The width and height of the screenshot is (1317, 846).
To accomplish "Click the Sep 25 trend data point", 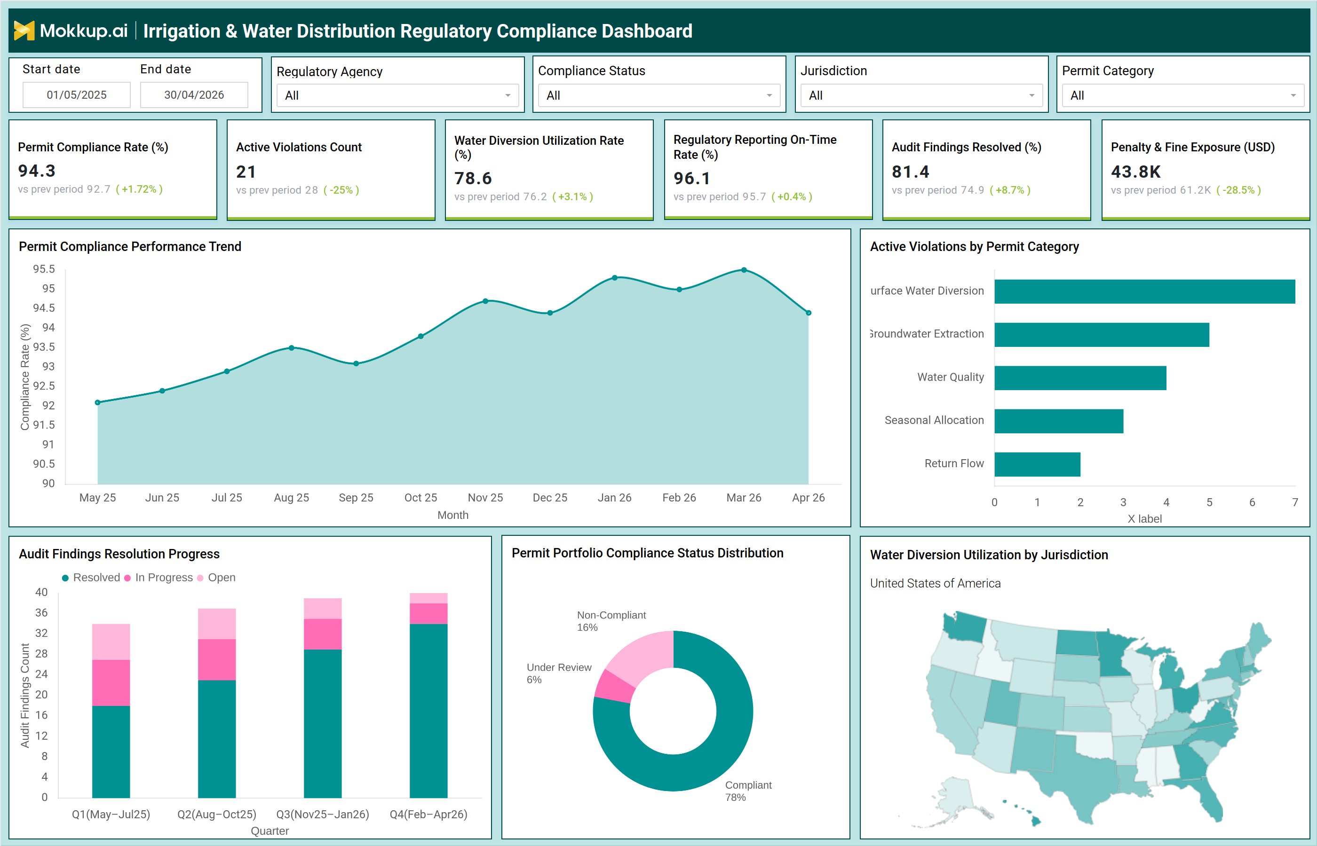I will [356, 363].
